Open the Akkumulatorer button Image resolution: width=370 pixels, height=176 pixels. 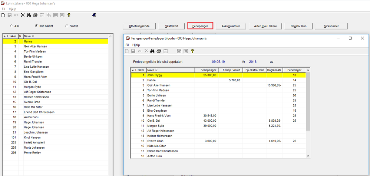click(x=231, y=26)
